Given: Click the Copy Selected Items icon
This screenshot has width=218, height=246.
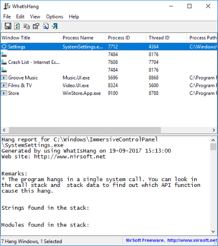Looking at the screenshot, I should (x=27, y=26).
